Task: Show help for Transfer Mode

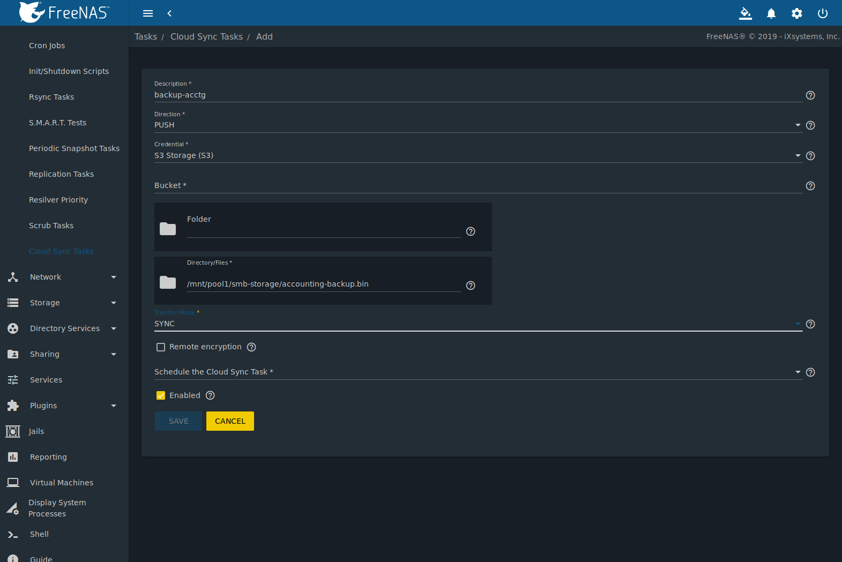Action: pos(810,324)
